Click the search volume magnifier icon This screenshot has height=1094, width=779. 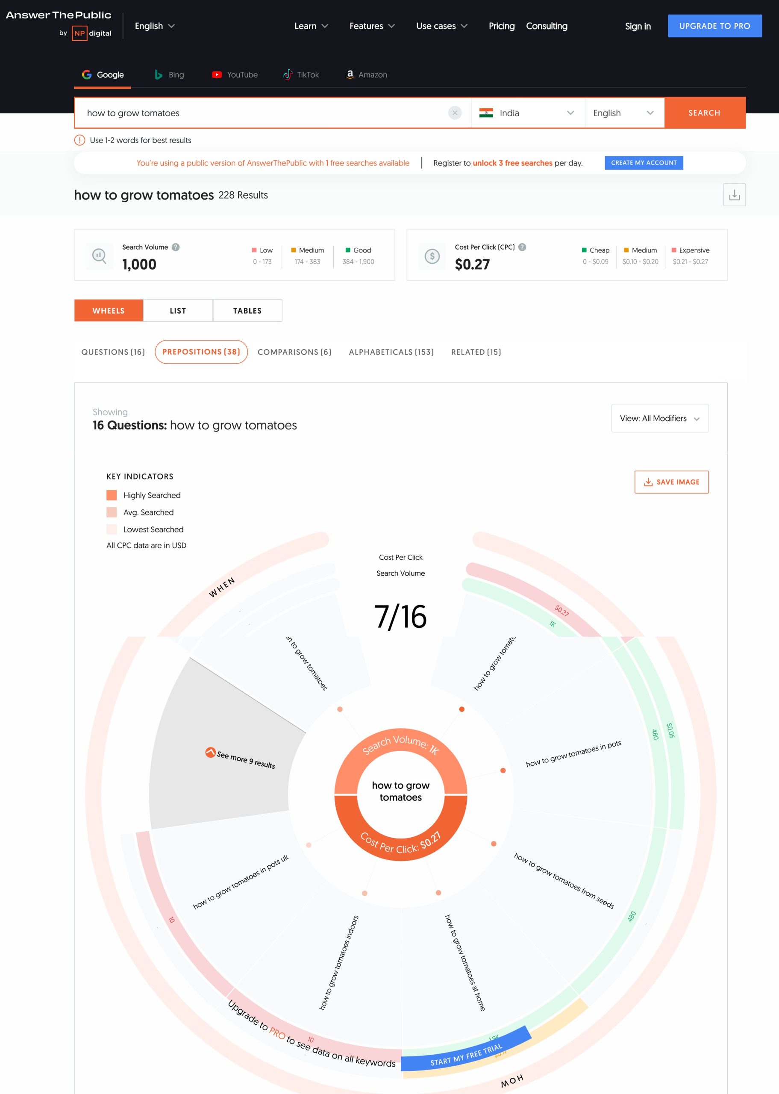[99, 256]
